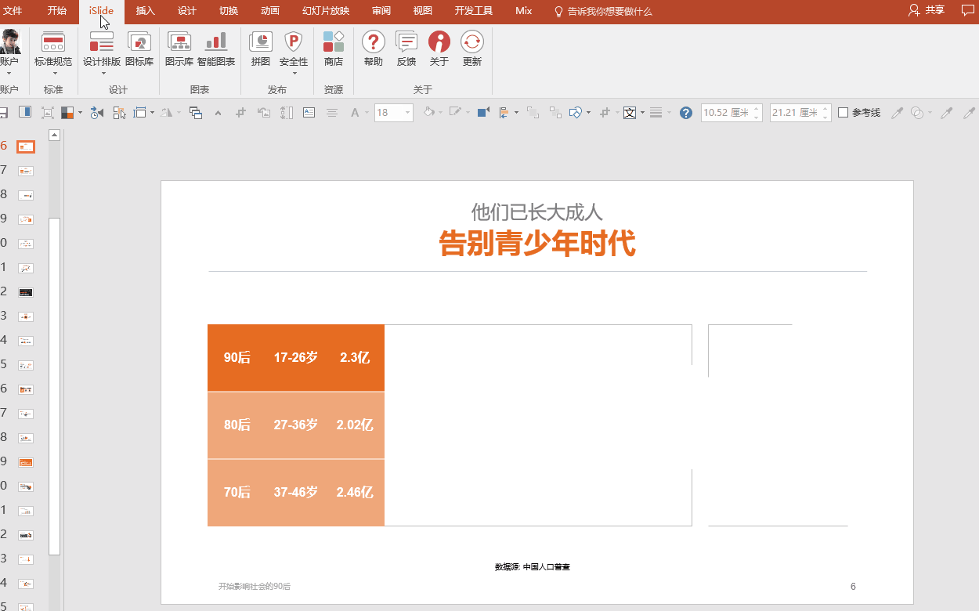The height and width of the screenshot is (611, 979).
Task: Click the comments speech bubble icon
Action: (x=967, y=10)
